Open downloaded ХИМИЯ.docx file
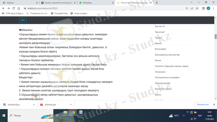The width and height of the screenshot is (217, 122). 14,105
